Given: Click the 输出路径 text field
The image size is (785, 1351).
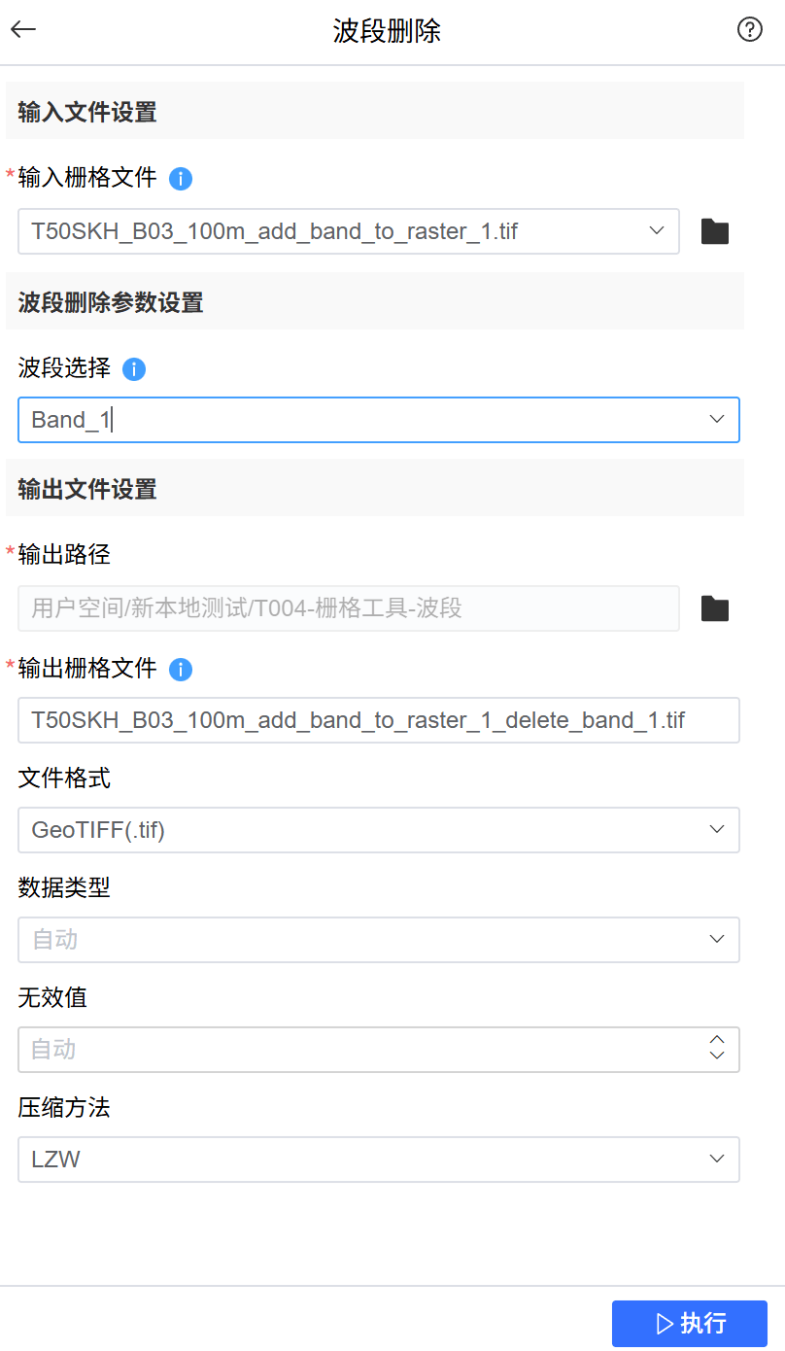Looking at the screenshot, I should [x=348, y=608].
